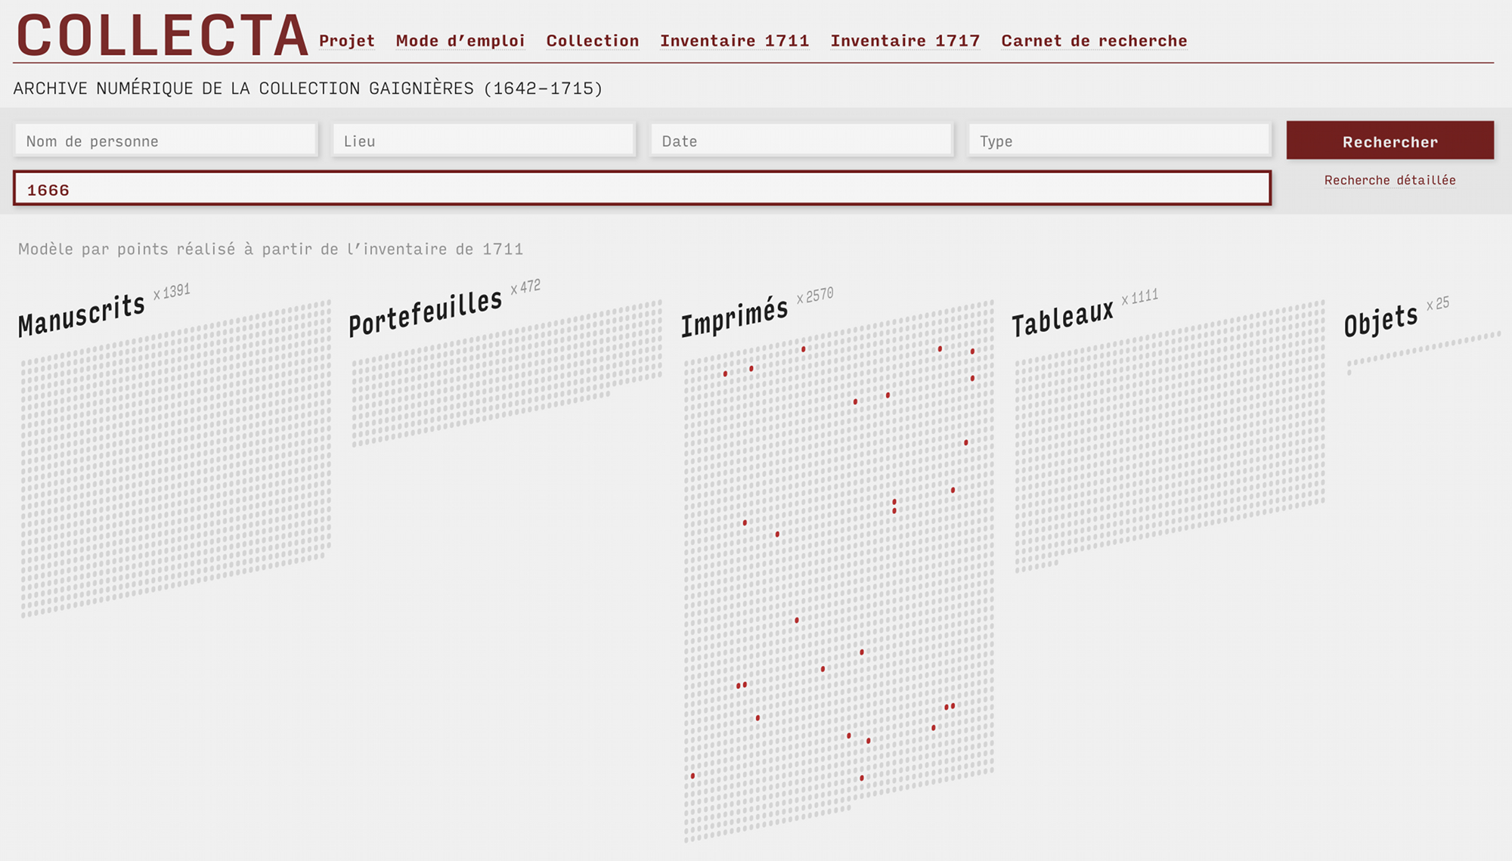
Task: Select the Imprimés category heading
Action: pos(735,316)
